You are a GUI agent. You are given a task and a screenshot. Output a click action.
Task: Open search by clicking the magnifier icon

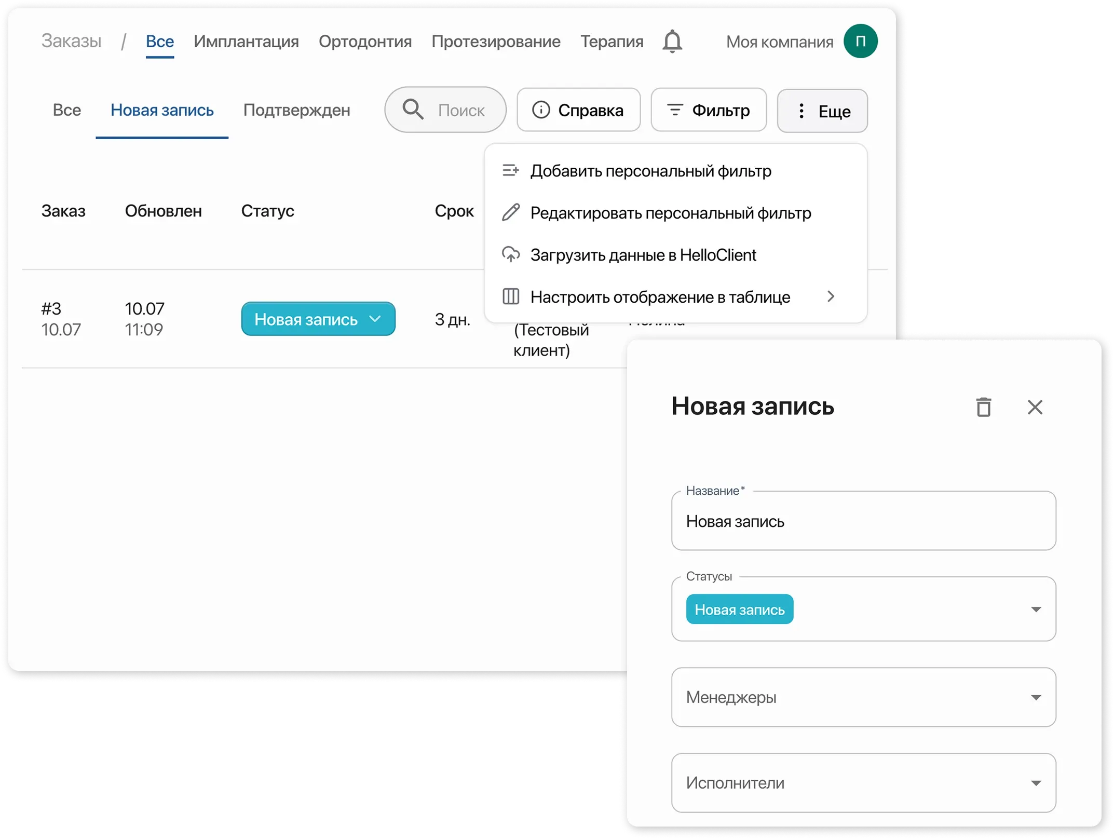coord(413,109)
